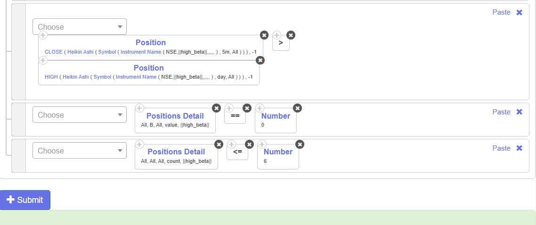Delete the greater-than operator block

pyautogui.click(x=291, y=35)
